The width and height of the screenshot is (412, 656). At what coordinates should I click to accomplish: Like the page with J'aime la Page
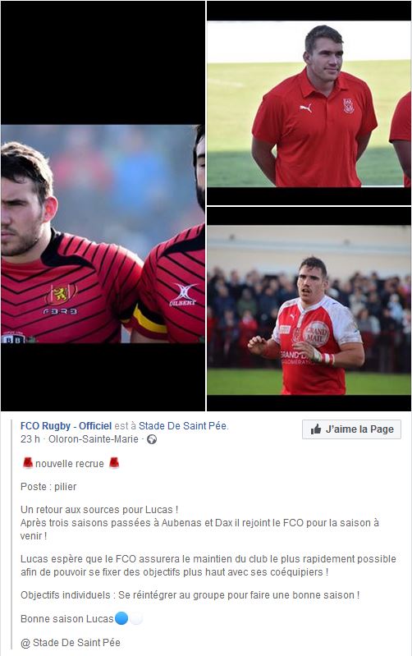tap(351, 429)
